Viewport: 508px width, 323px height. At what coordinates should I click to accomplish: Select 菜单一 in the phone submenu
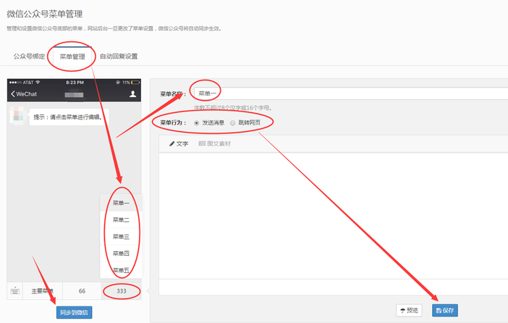pos(121,204)
